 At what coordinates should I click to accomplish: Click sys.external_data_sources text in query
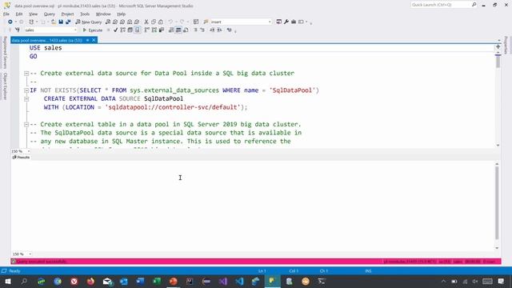(x=174, y=90)
